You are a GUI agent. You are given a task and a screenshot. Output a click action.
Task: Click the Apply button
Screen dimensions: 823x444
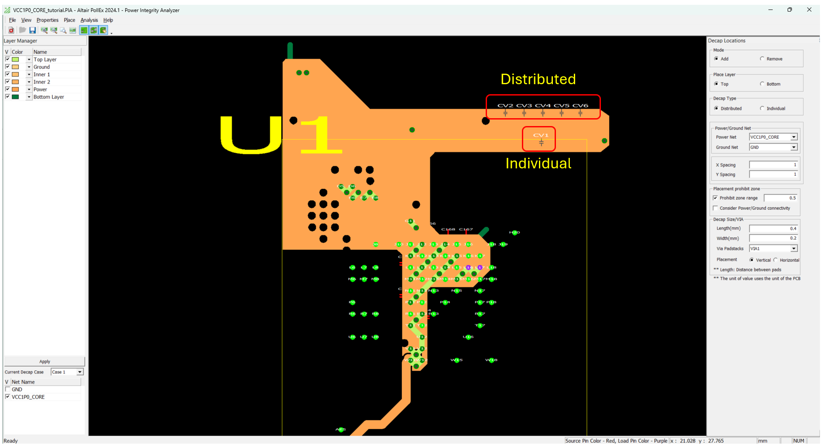tap(45, 362)
